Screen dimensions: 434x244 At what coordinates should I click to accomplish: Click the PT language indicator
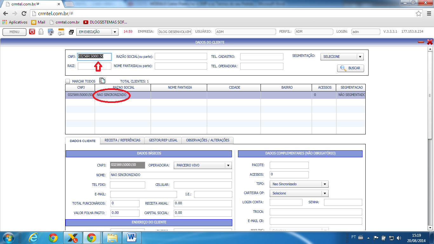pos(354,237)
